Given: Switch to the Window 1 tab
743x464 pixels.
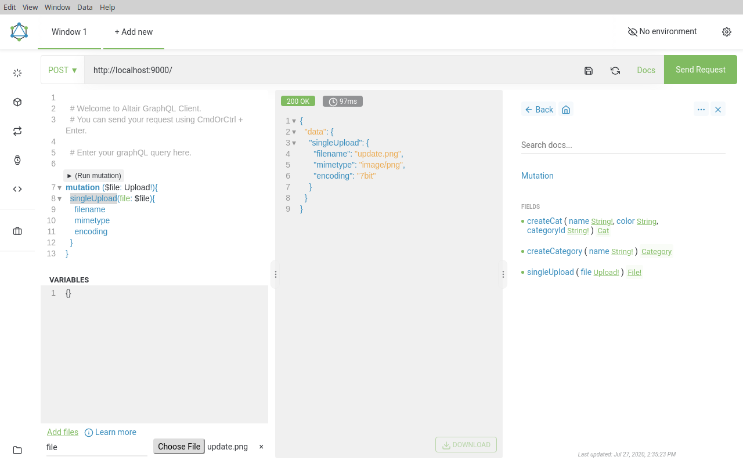Looking at the screenshot, I should coord(68,32).
